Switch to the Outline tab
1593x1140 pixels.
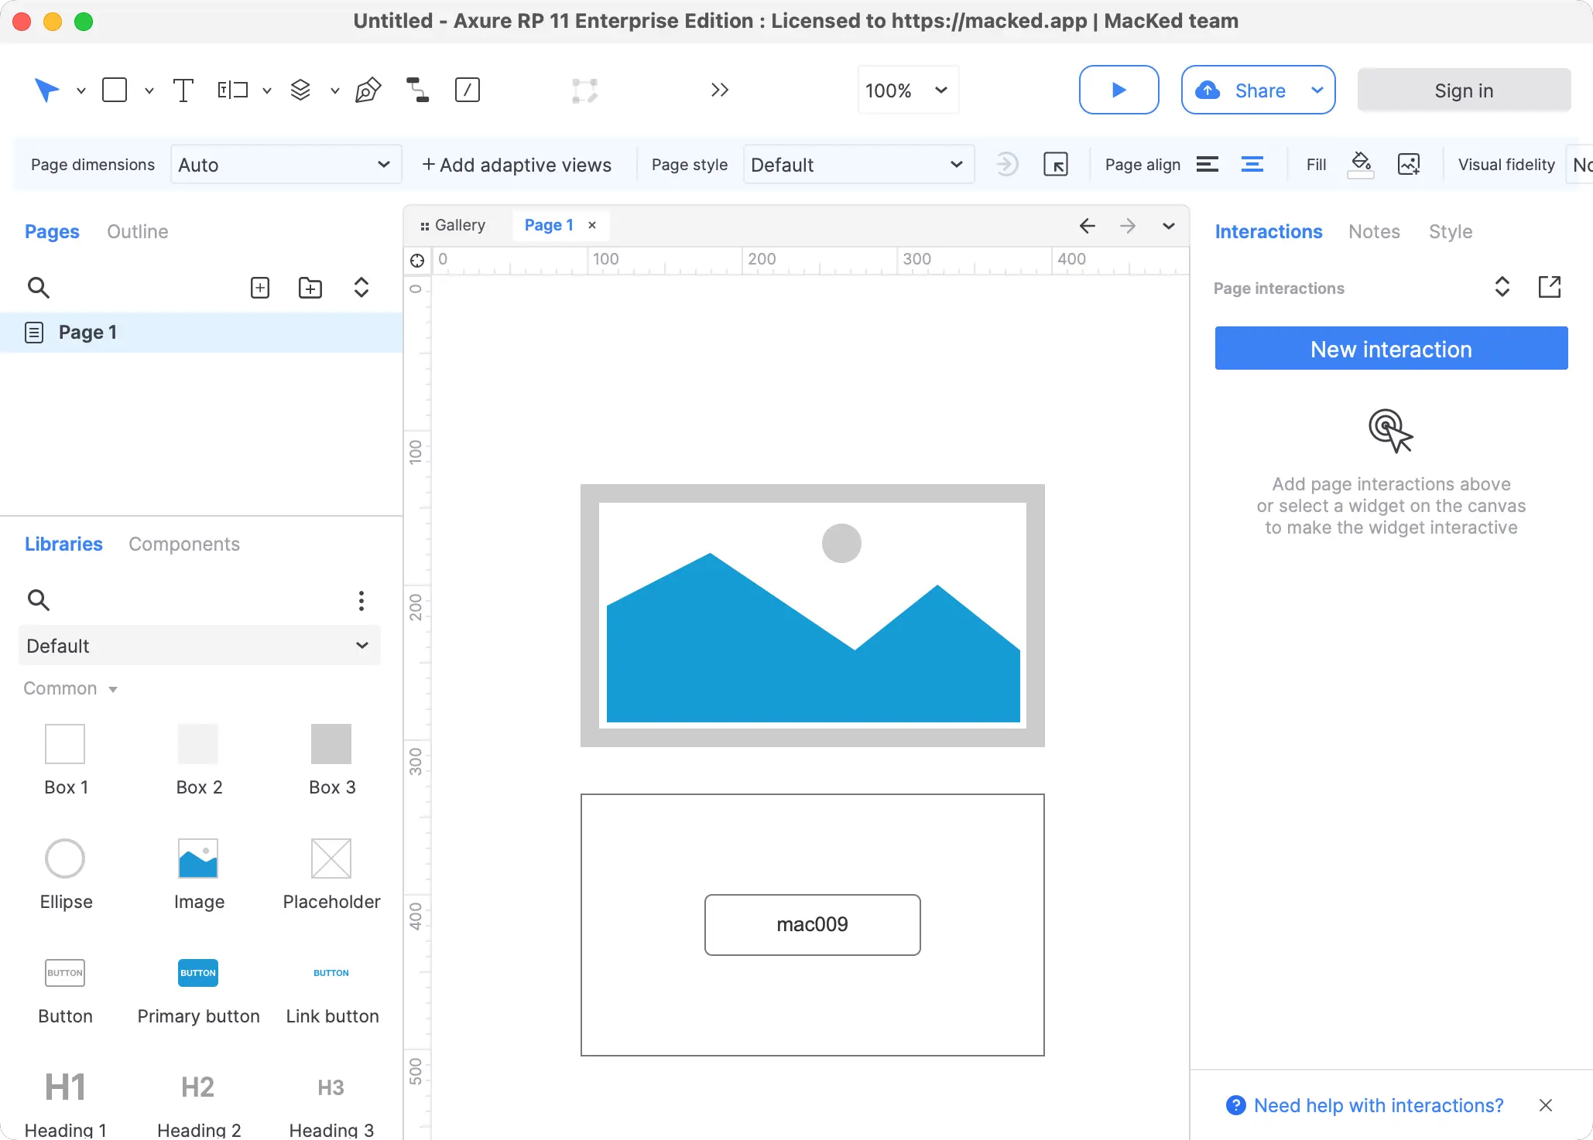[x=137, y=231]
